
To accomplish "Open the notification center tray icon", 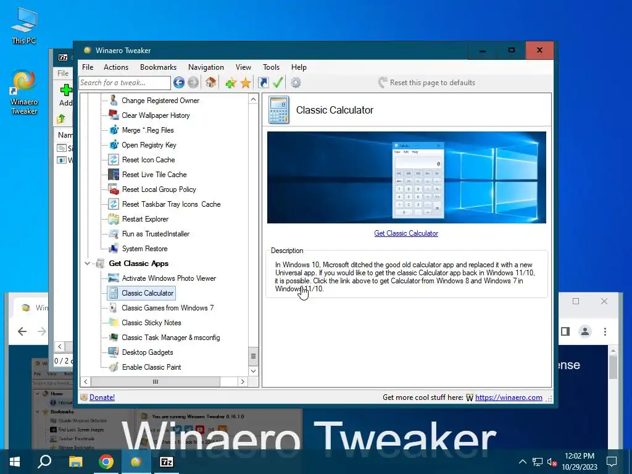I will click(612, 462).
